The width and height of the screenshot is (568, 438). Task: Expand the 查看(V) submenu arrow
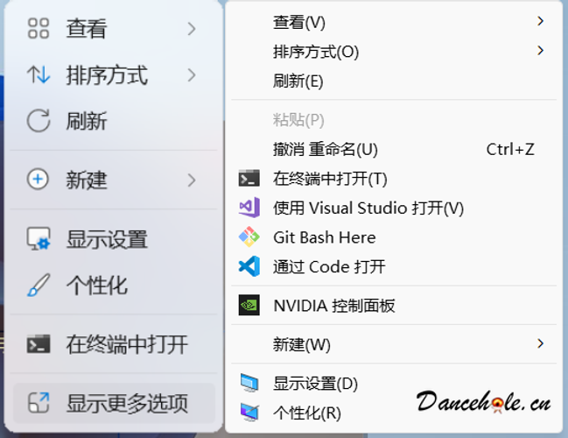pos(540,21)
